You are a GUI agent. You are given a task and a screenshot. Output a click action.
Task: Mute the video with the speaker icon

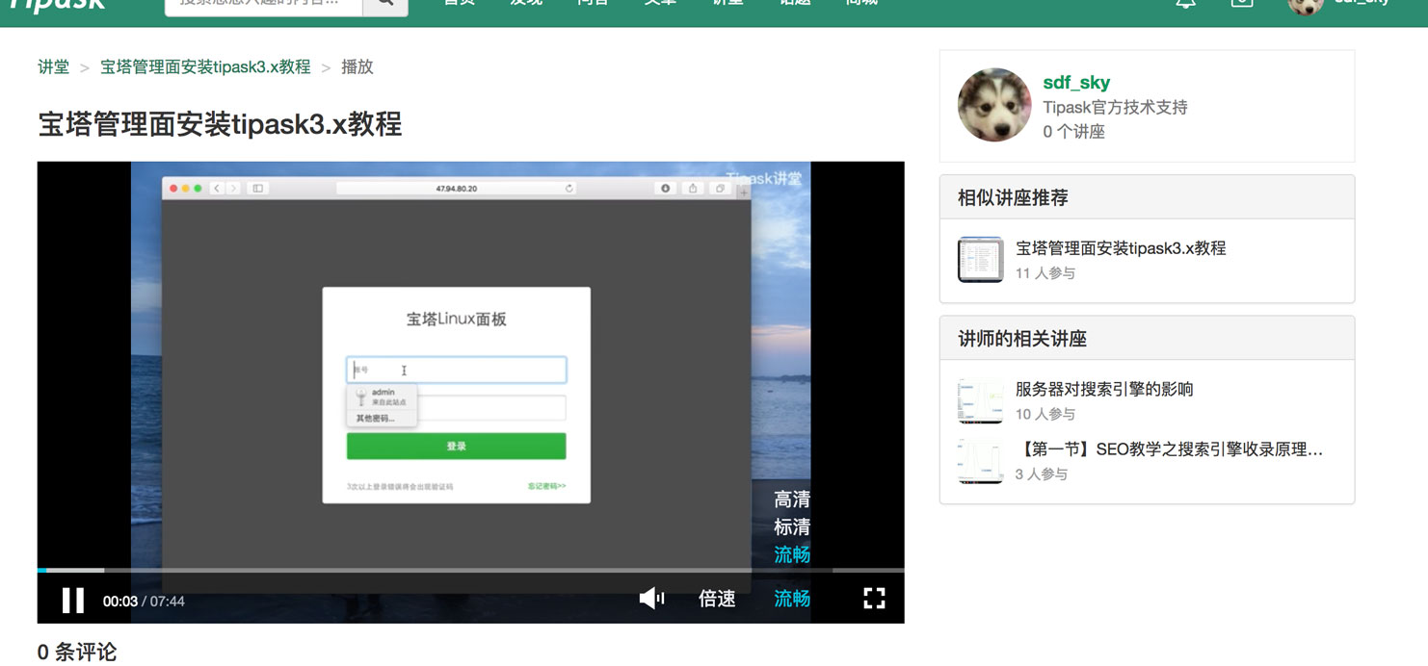click(651, 599)
